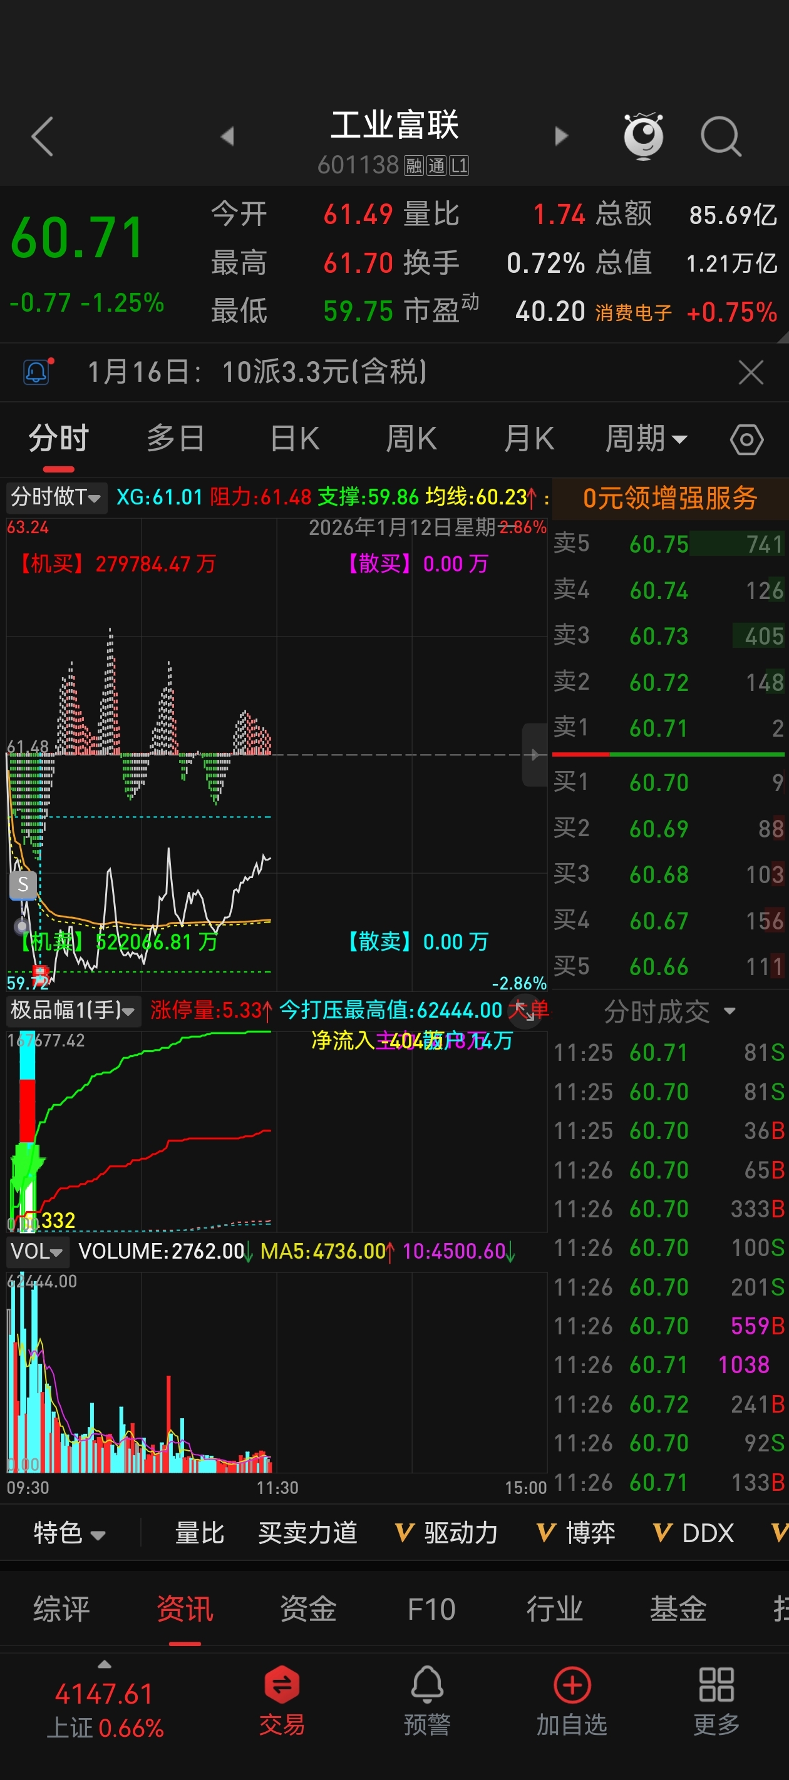Tap the trade record with 1038 volume
The width and height of the screenshot is (789, 1780).
670,1364
